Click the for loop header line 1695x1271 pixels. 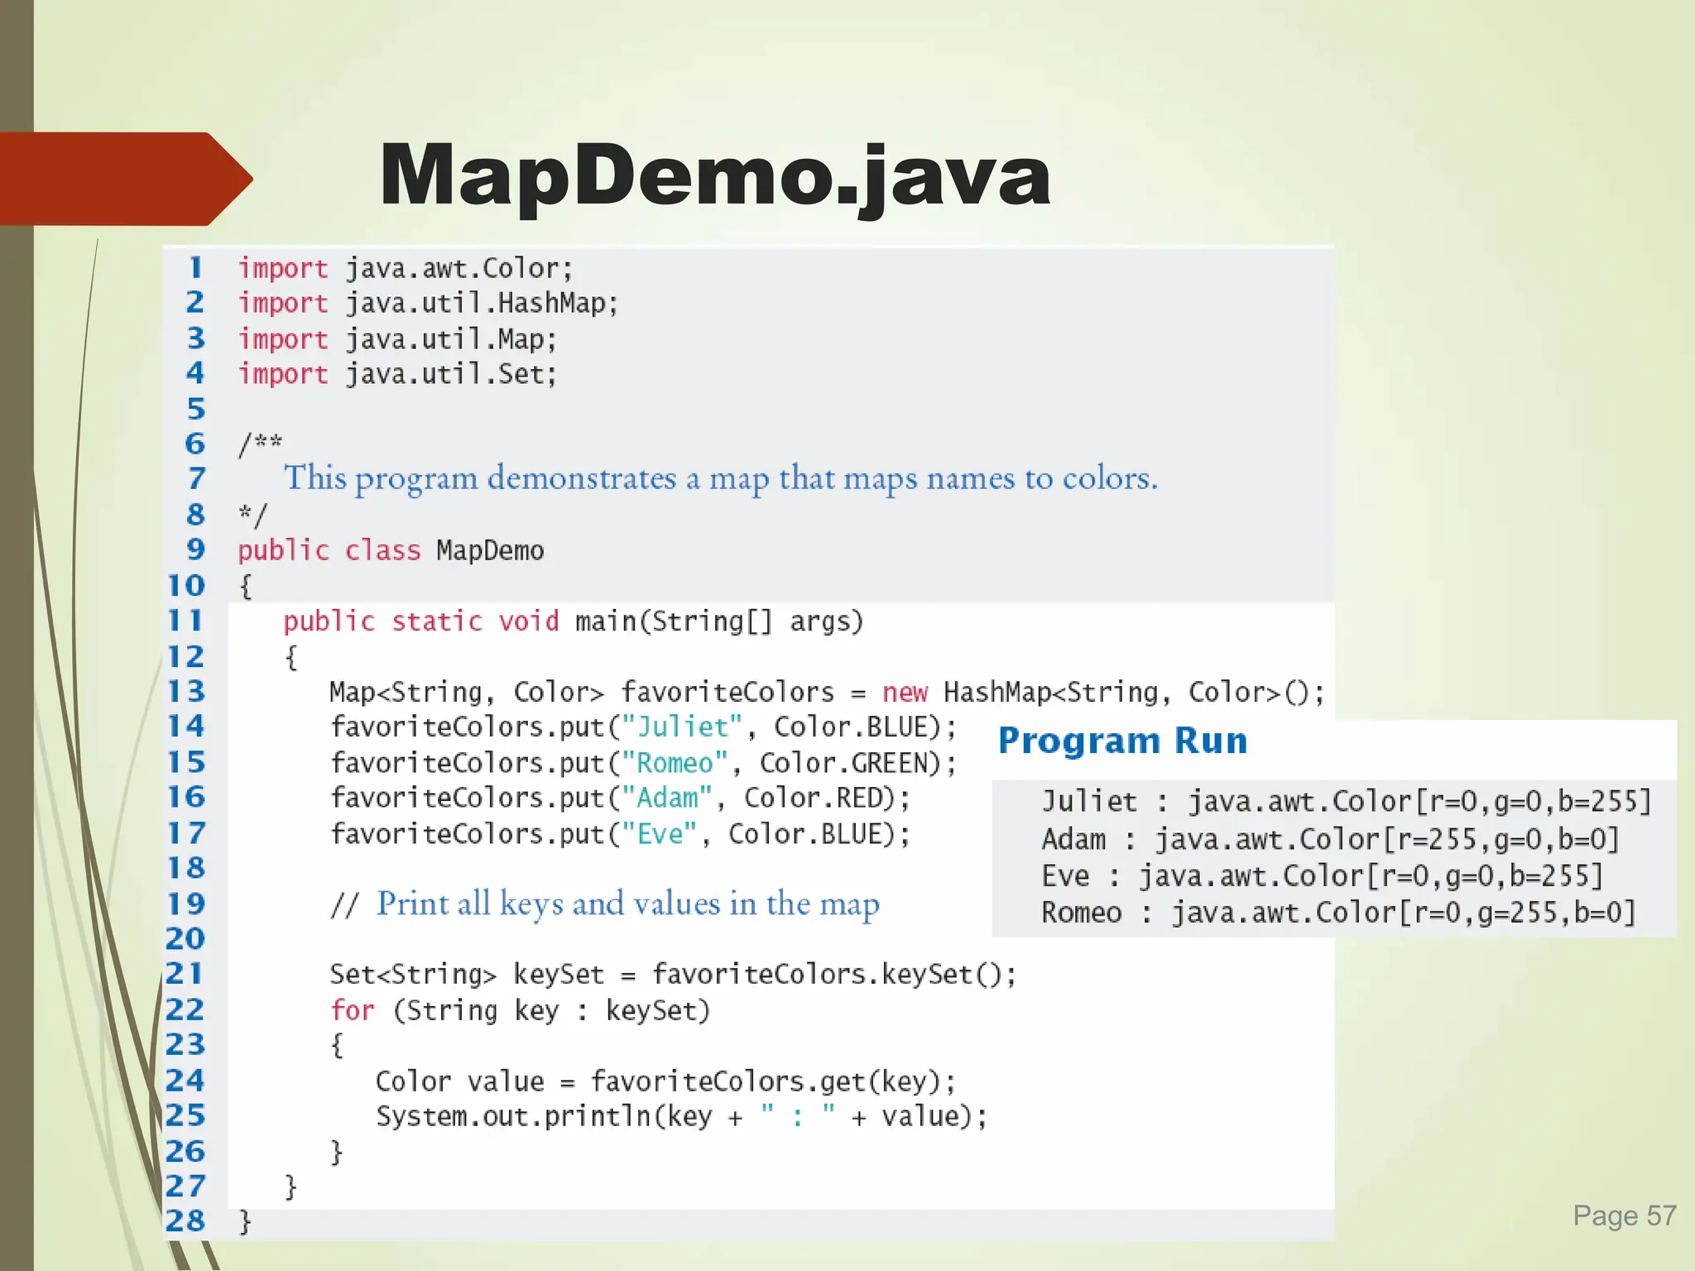[520, 1010]
